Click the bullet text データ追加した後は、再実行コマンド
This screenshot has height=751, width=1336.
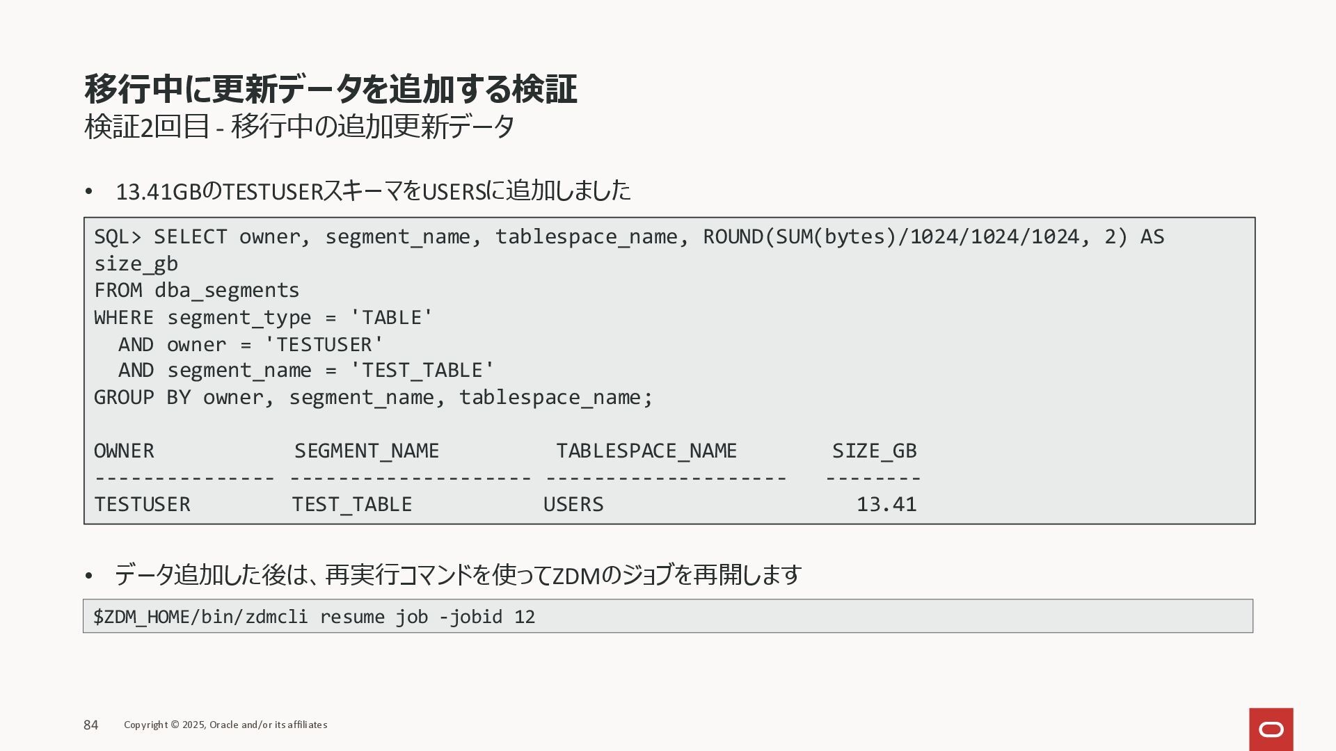[x=458, y=575]
